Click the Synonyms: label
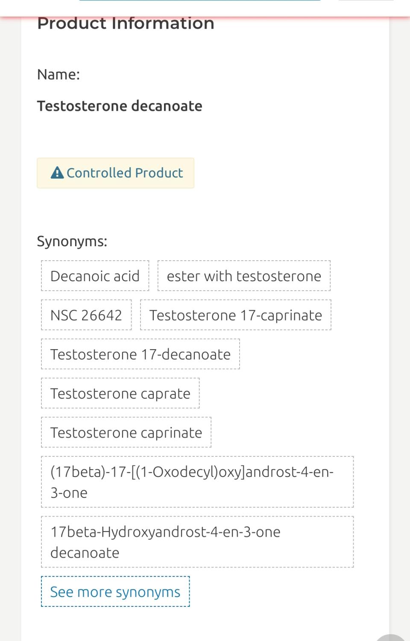The width and height of the screenshot is (410, 641). pyautogui.click(x=72, y=241)
